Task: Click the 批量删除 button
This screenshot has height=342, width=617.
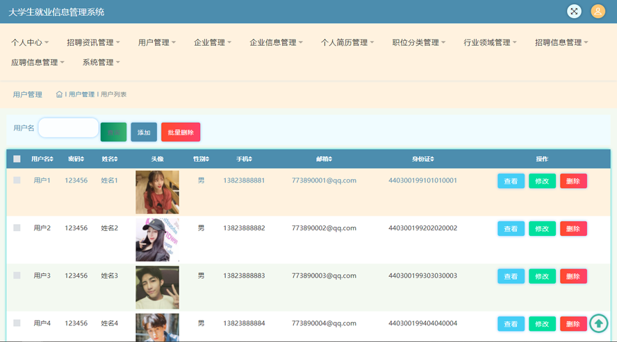Action: (181, 132)
